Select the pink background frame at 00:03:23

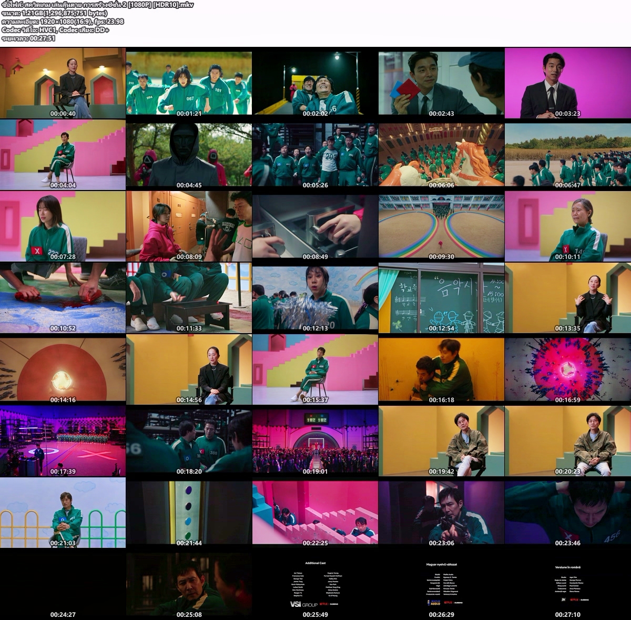click(568, 83)
